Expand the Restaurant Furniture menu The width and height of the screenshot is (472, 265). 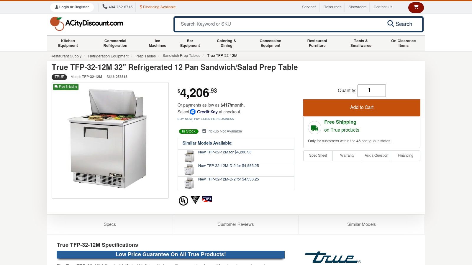coord(317,43)
